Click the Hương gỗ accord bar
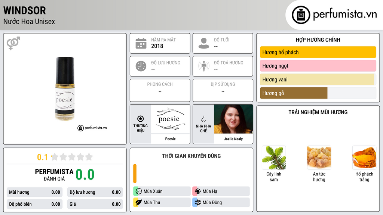Screen dimensions: 383x215 (x=318, y=93)
